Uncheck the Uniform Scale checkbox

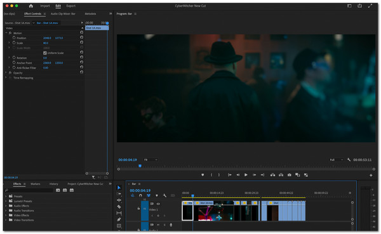(44, 53)
